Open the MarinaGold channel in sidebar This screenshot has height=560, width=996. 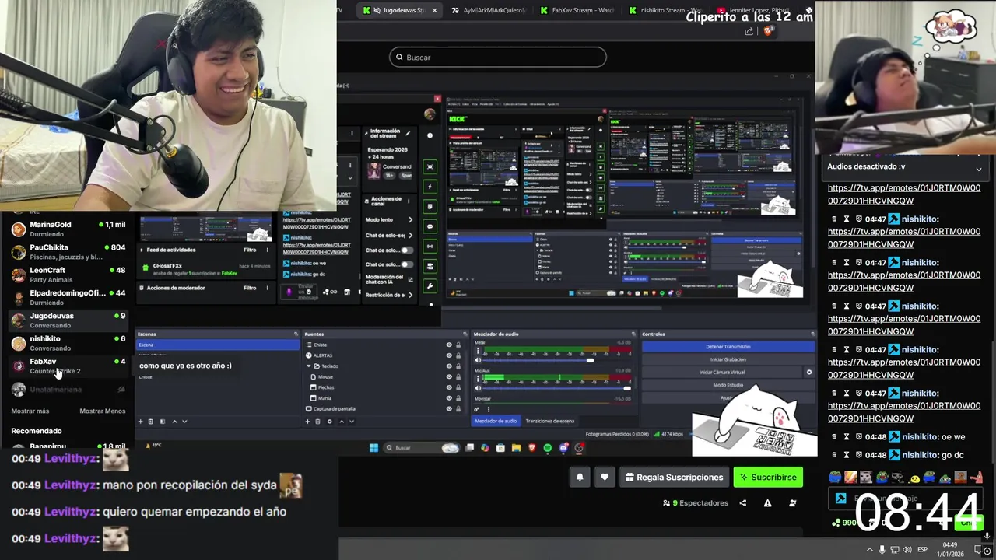click(x=68, y=229)
